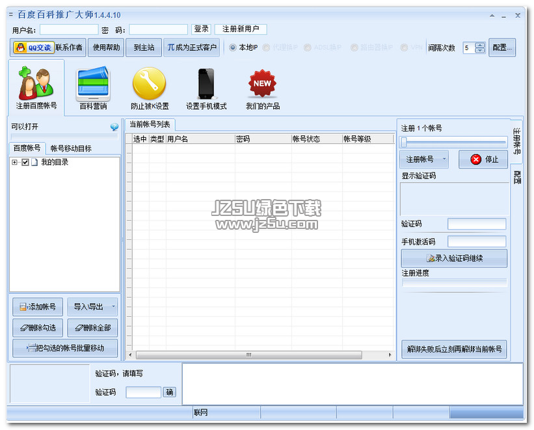Open the 注册百度帐号 register accounts icon
Screen dimensions: 534x430
tap(36, 88)
